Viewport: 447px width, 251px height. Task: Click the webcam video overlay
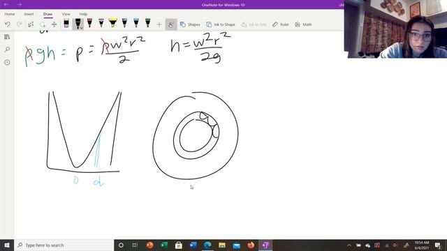pyautogui.click(x=396, y=29)
